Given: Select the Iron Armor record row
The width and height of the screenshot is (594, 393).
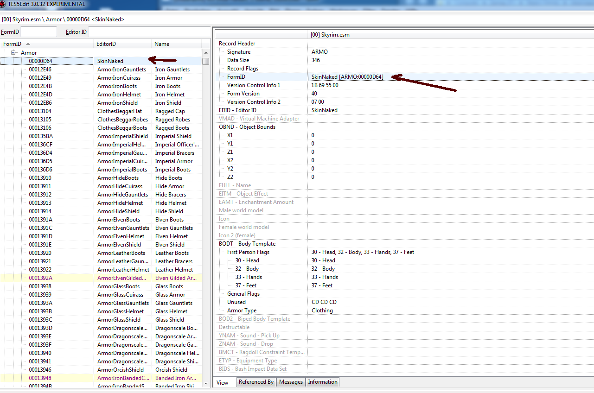Looking at the screenshot, I should [x=101, y=77].
